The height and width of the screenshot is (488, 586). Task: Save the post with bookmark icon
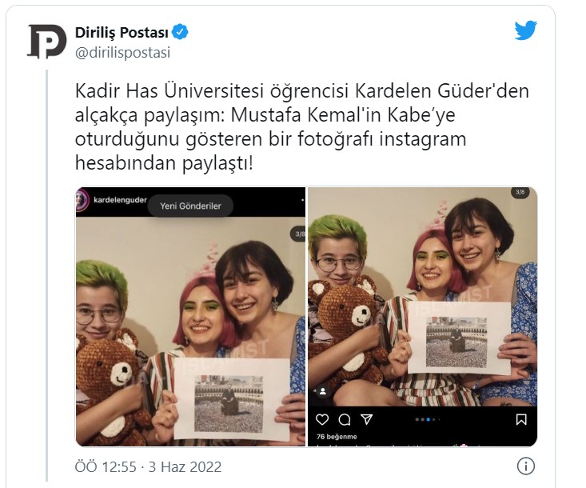(x=521, y=419)
